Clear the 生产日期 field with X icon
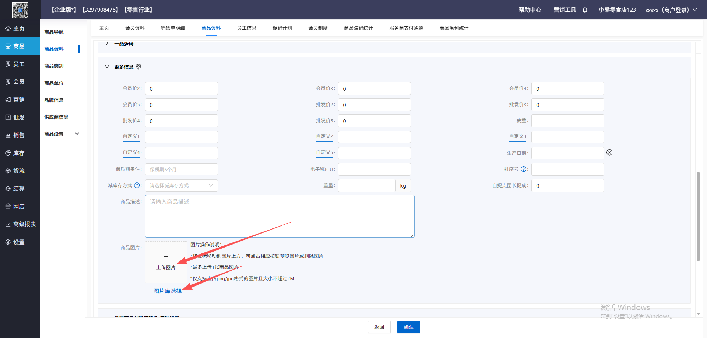Viewport: 707px width, 338px height. [609, 153]
